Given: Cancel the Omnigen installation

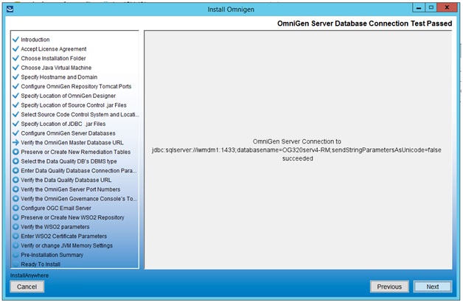Looking at the screenshot, I should point(27,287).
